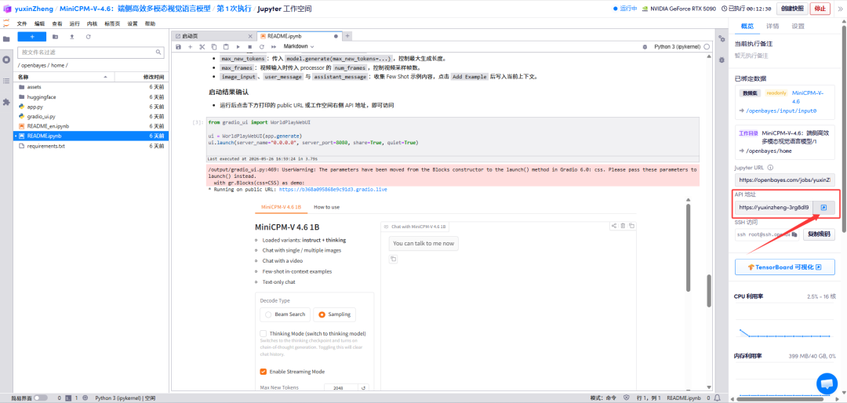Image resolution: width=847 pixels, height=403 pixels.
Task: Switch to the 详情 tab in right panel
Action: click(x=772, y=26)
